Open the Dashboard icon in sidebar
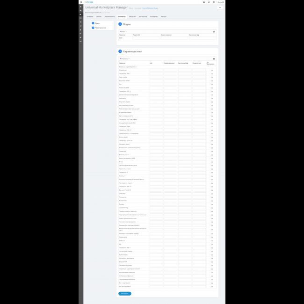Viewport: 304px width, 304px height. (x=80, y=7)
